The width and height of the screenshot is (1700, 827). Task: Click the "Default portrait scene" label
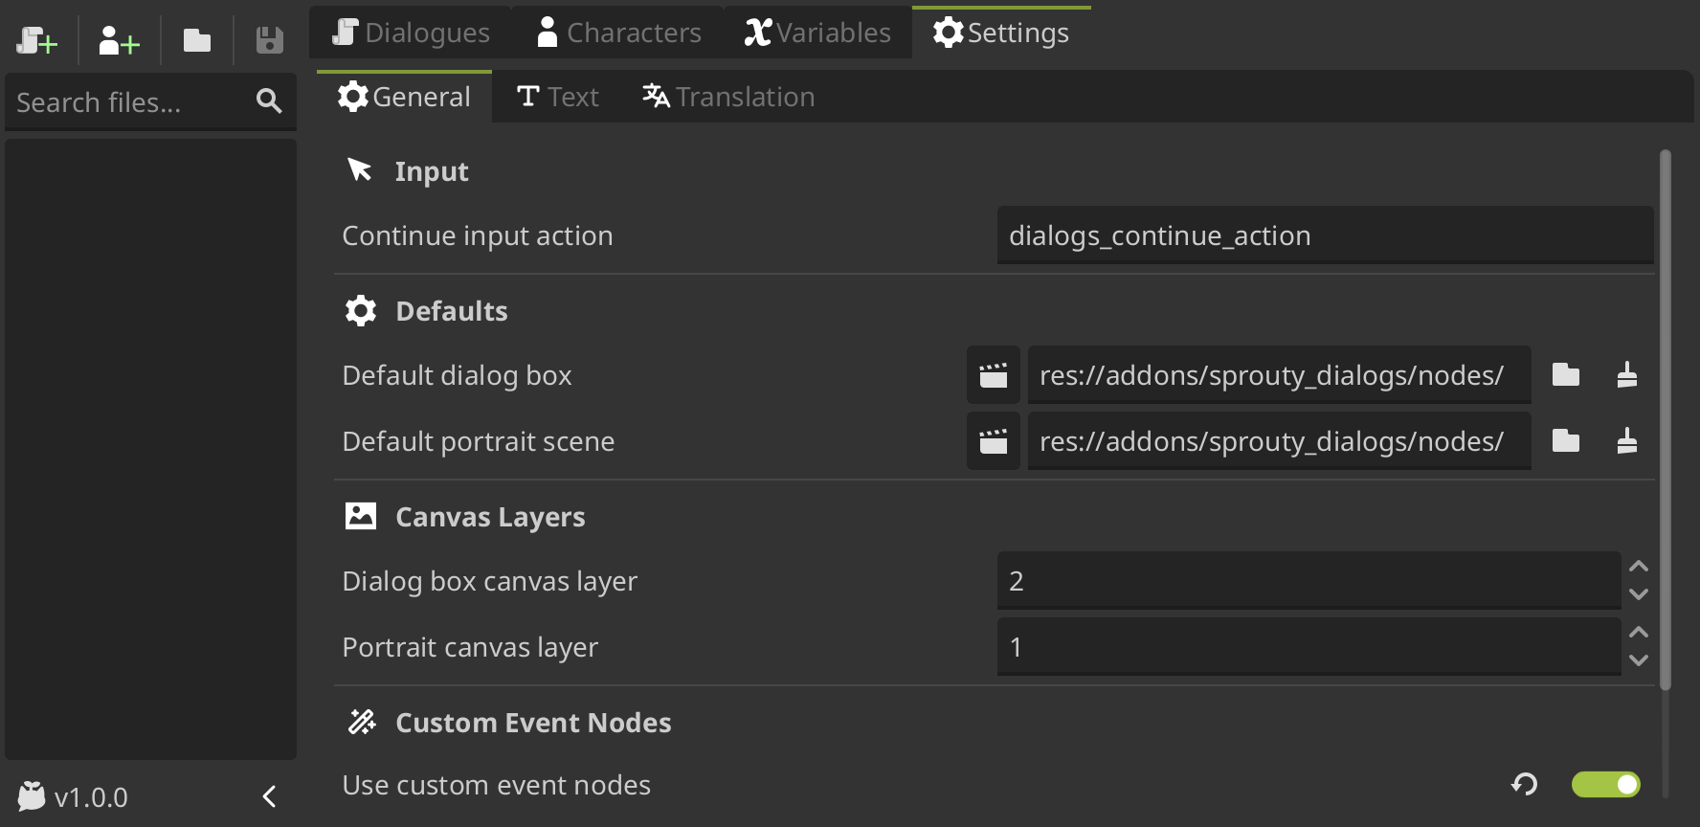(x=479, y=441)
